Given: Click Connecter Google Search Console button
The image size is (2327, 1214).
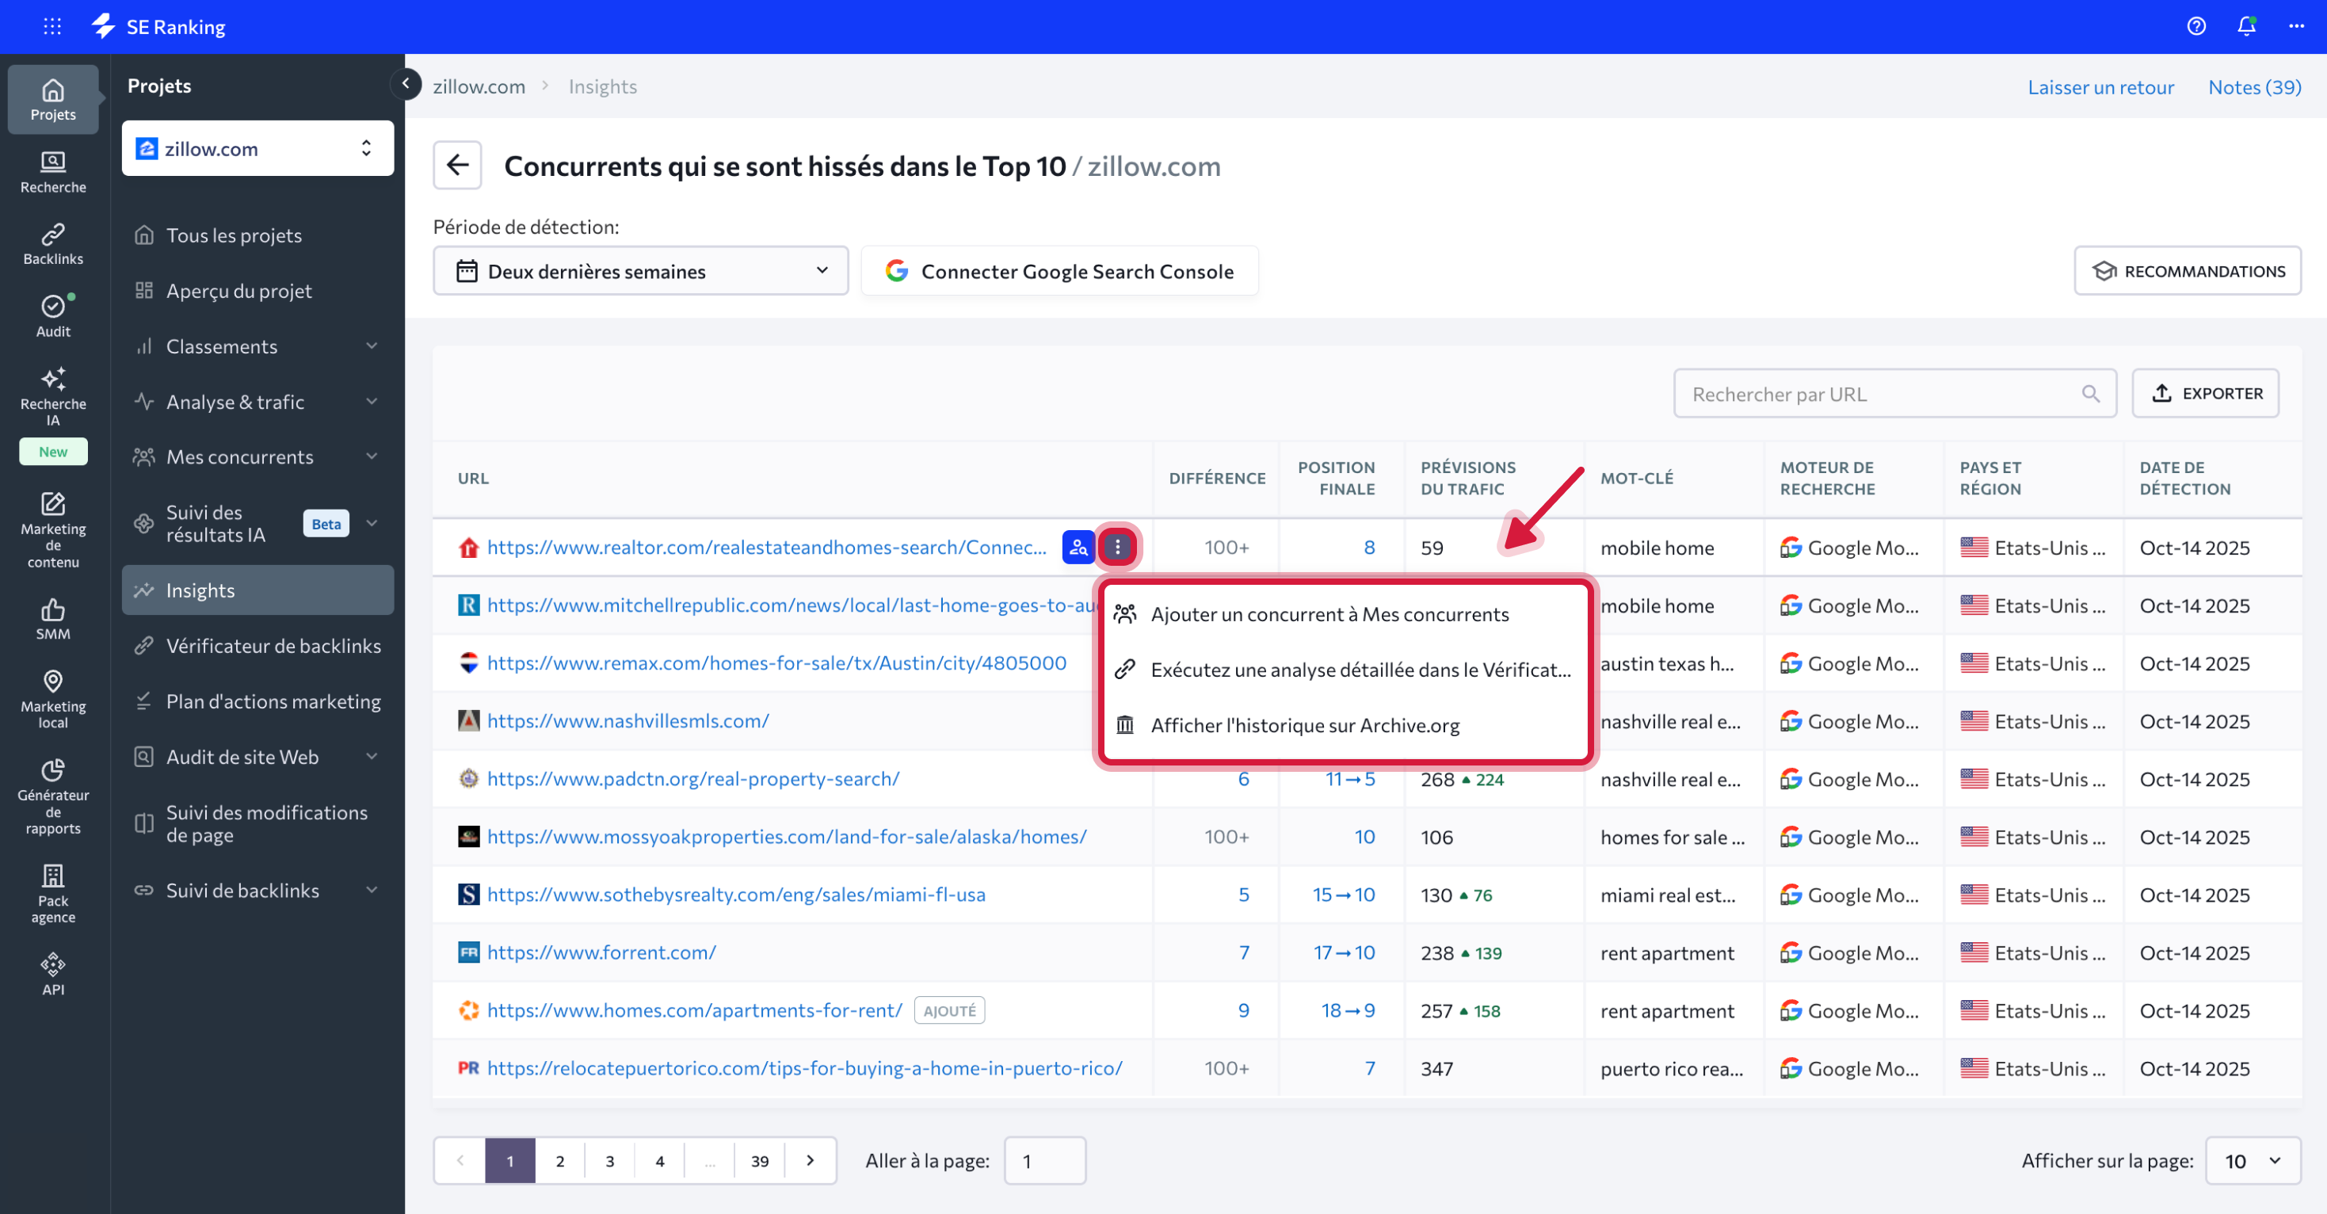Looking at the screenshot, I should 1059,271.
